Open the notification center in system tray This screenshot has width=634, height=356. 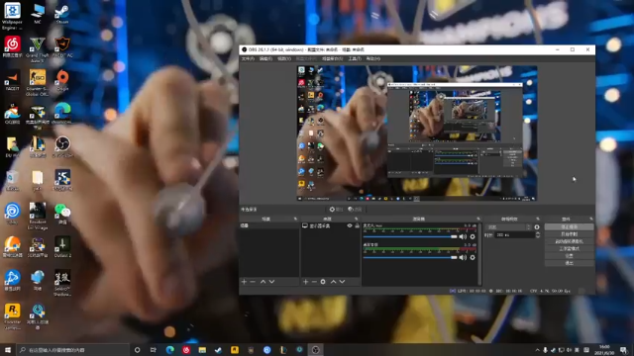pyautogui.click(x=623, y=349)
